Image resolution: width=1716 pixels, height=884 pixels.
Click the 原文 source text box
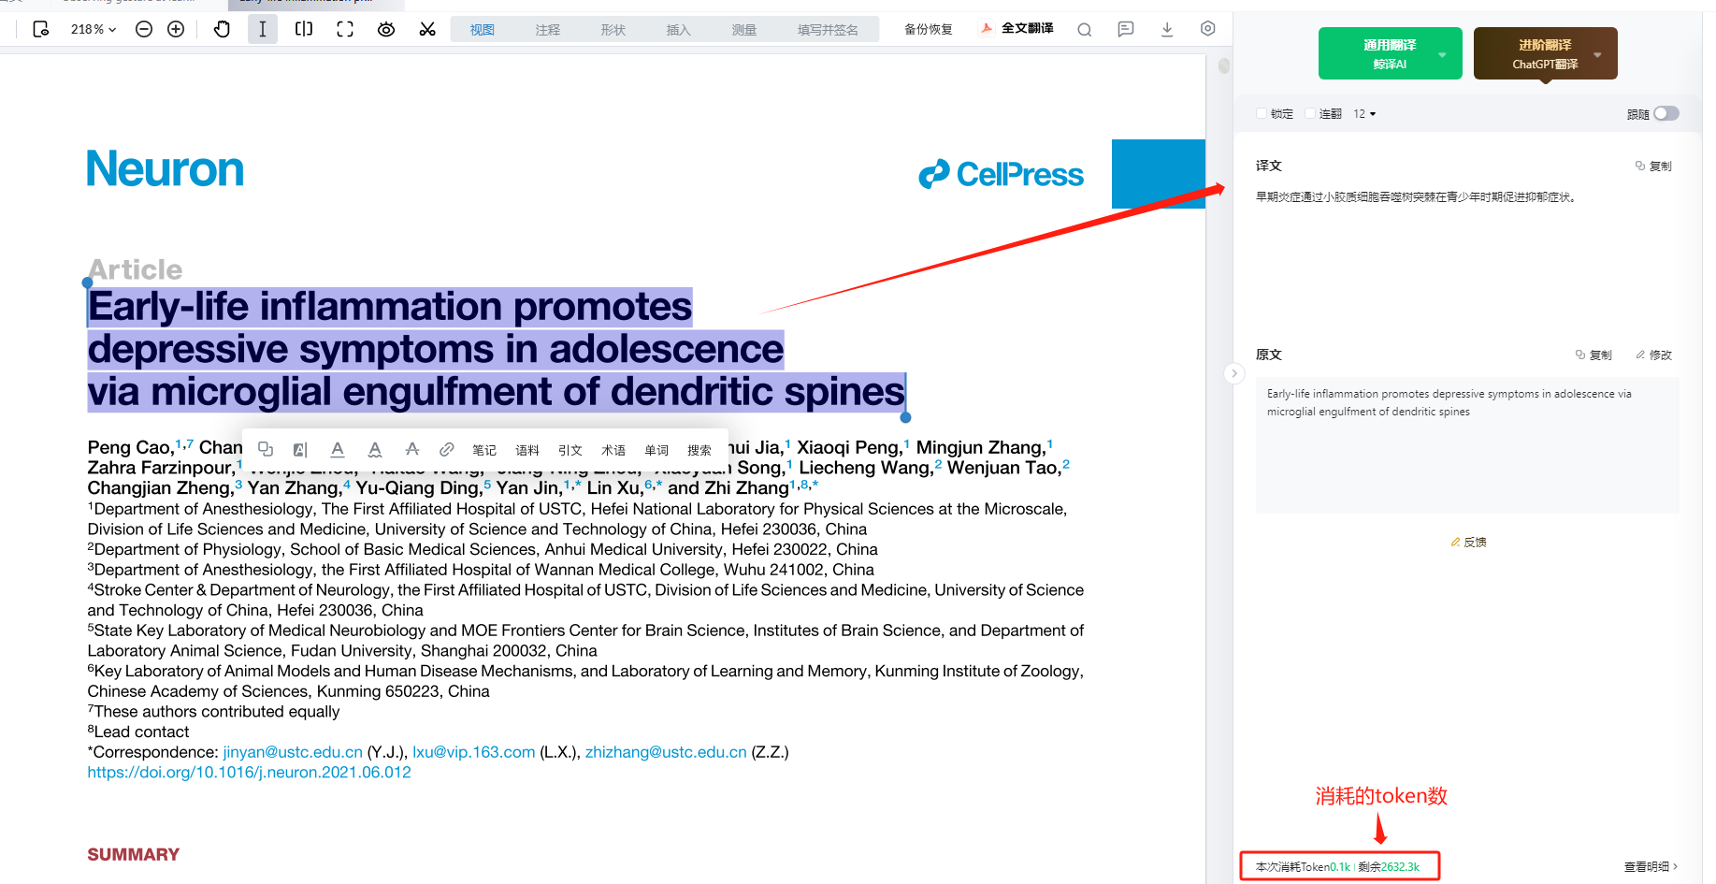tap(1466, 444)
